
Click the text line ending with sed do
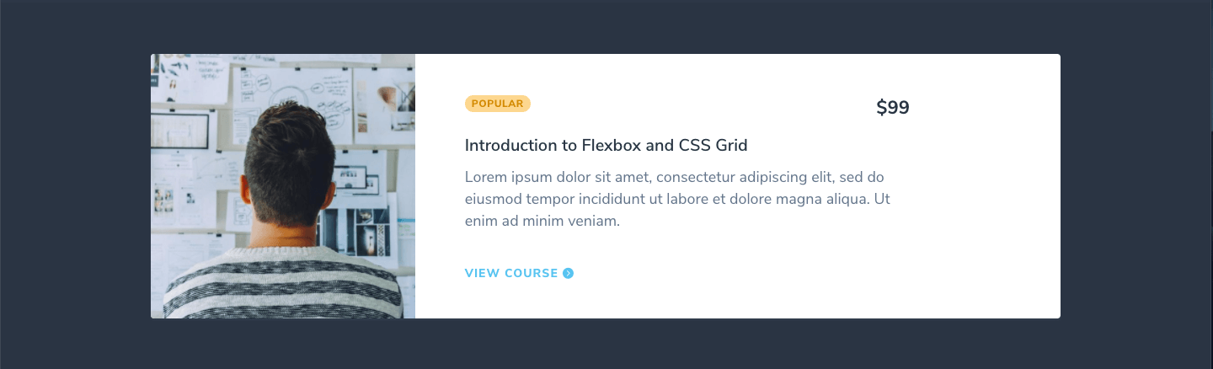[674, 178]
